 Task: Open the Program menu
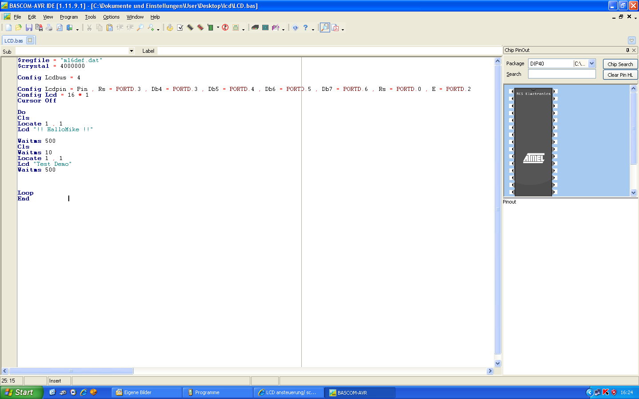click(x=69, y=17)
